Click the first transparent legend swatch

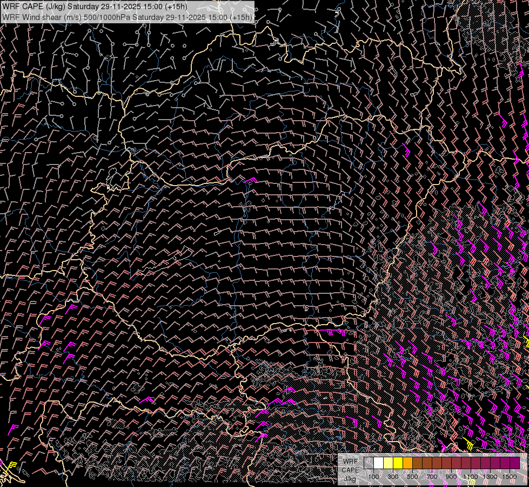point(369,463)
